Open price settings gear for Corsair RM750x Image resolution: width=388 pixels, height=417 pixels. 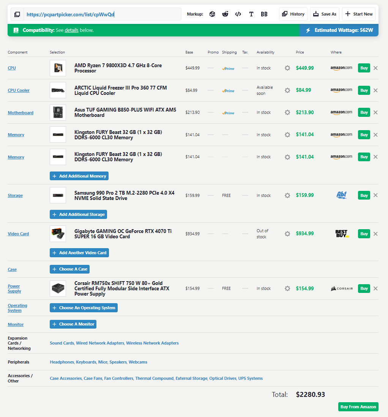(x=287, y=288)
